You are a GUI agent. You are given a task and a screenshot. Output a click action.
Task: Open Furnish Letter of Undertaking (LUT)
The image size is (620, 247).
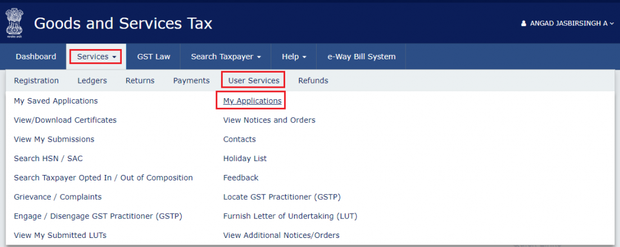tap(290, 216)
